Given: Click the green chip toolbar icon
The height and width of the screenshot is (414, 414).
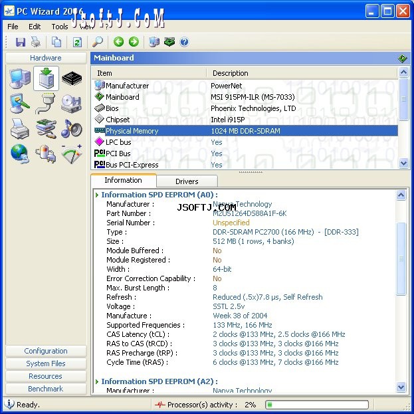Looking at the screenshot, I should [x=169, y=42].
